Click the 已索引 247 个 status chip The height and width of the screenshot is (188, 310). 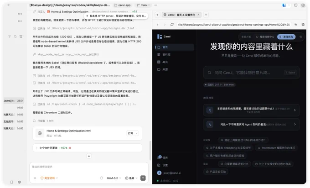point(219,85)
